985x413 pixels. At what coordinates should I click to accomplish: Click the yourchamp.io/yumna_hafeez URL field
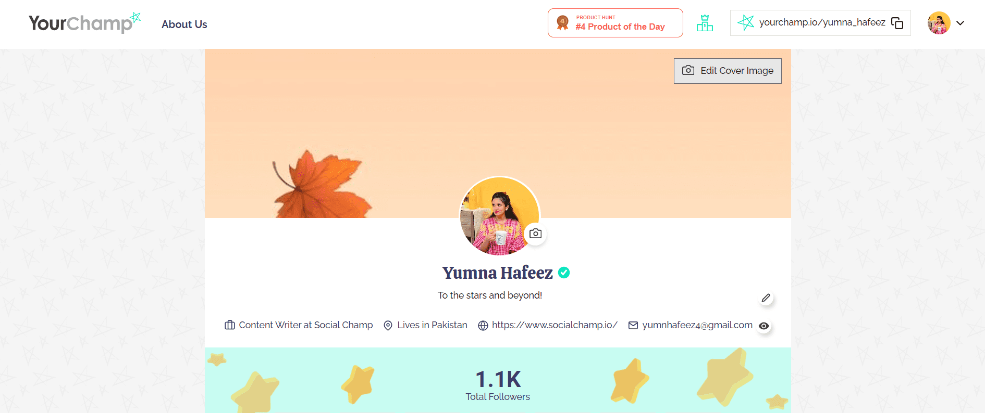point(822,22)
